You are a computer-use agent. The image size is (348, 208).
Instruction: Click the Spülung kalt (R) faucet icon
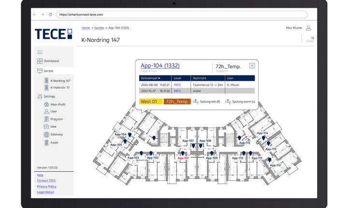[196, 102]
